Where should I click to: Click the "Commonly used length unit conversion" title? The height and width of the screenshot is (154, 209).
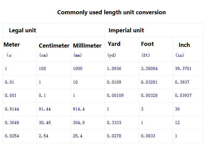tap(111, 13)
